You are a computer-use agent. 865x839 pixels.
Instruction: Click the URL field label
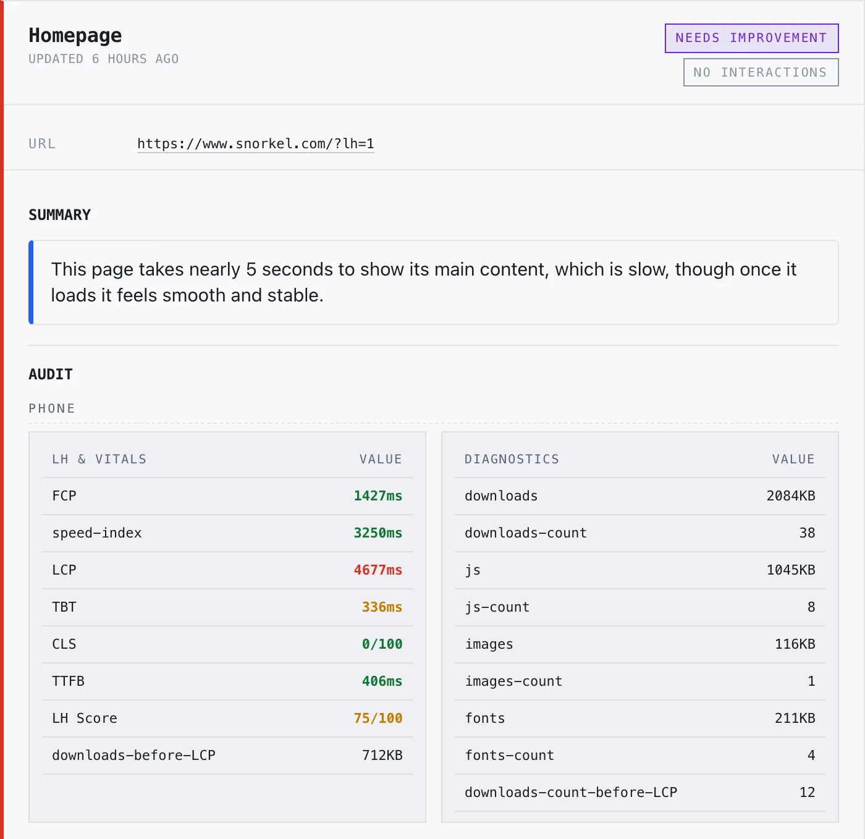42,144
